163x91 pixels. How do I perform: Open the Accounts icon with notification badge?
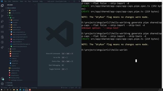tap(2, 79)
